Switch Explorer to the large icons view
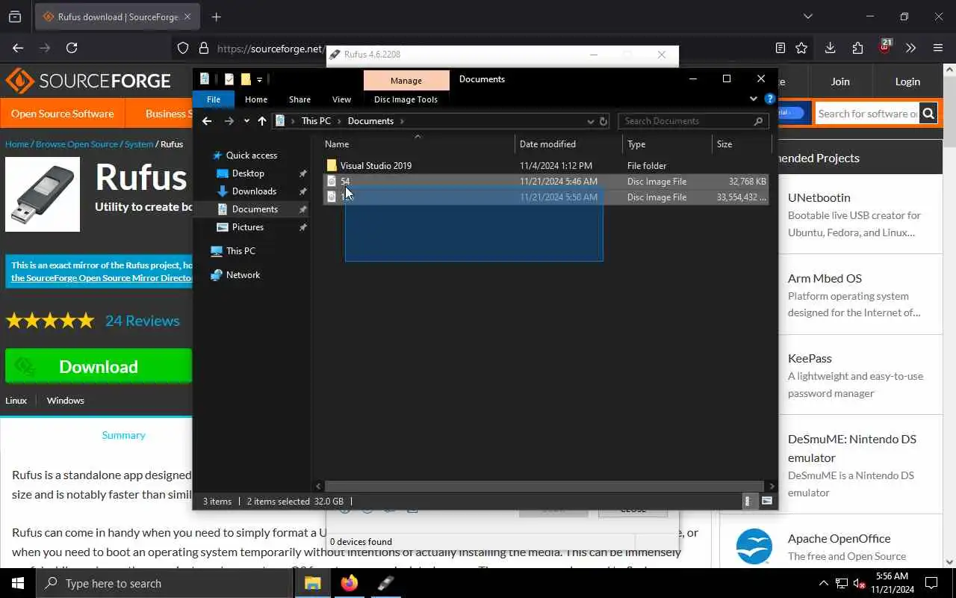 pos(767,502)
